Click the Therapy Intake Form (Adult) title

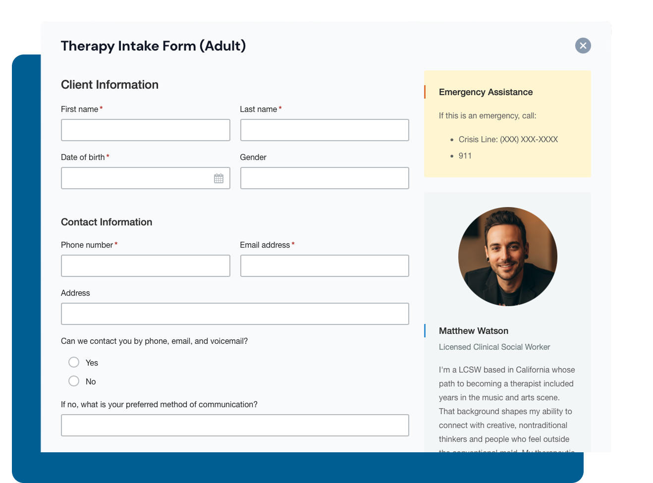153,46
